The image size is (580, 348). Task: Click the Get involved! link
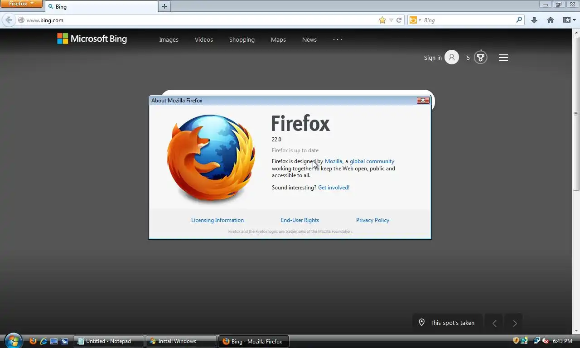tap(333, 188)
